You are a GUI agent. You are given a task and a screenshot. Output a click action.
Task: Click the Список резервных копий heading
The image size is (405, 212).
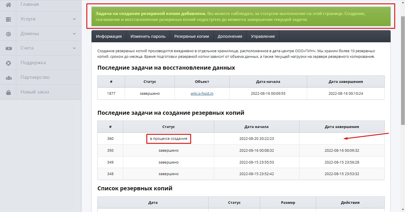pyautogui.click(x=135, y=188)
